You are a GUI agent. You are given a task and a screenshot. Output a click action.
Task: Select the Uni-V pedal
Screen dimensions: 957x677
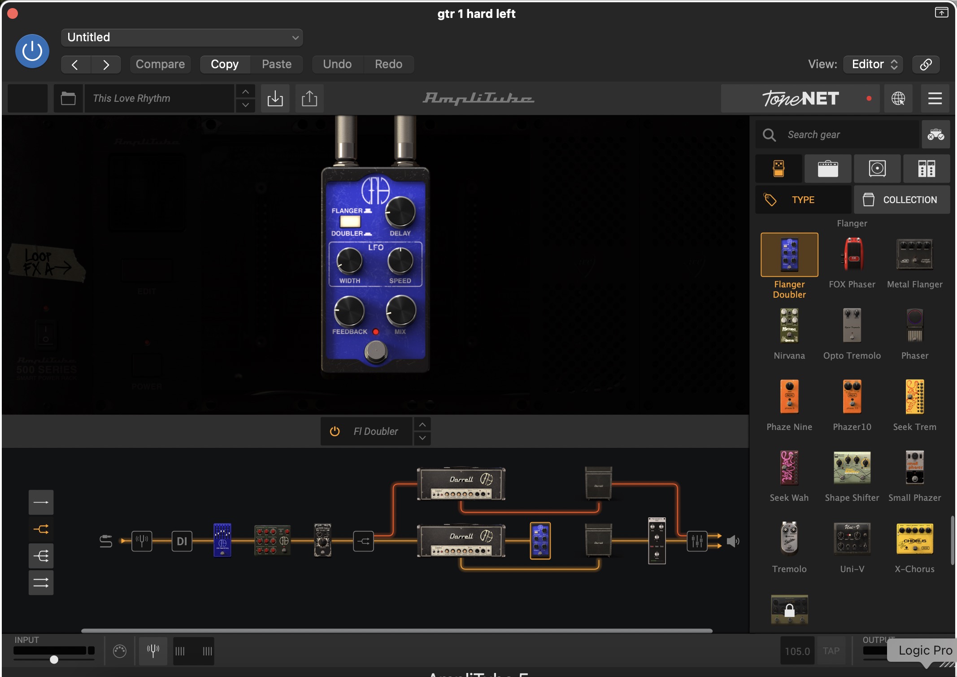click(852, 538)
